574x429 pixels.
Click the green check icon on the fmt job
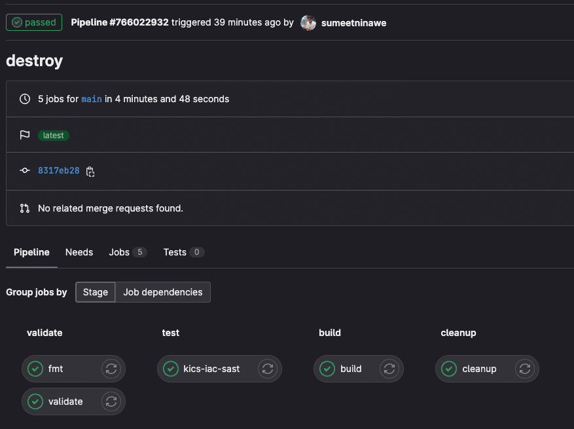(x=35, y=369)
